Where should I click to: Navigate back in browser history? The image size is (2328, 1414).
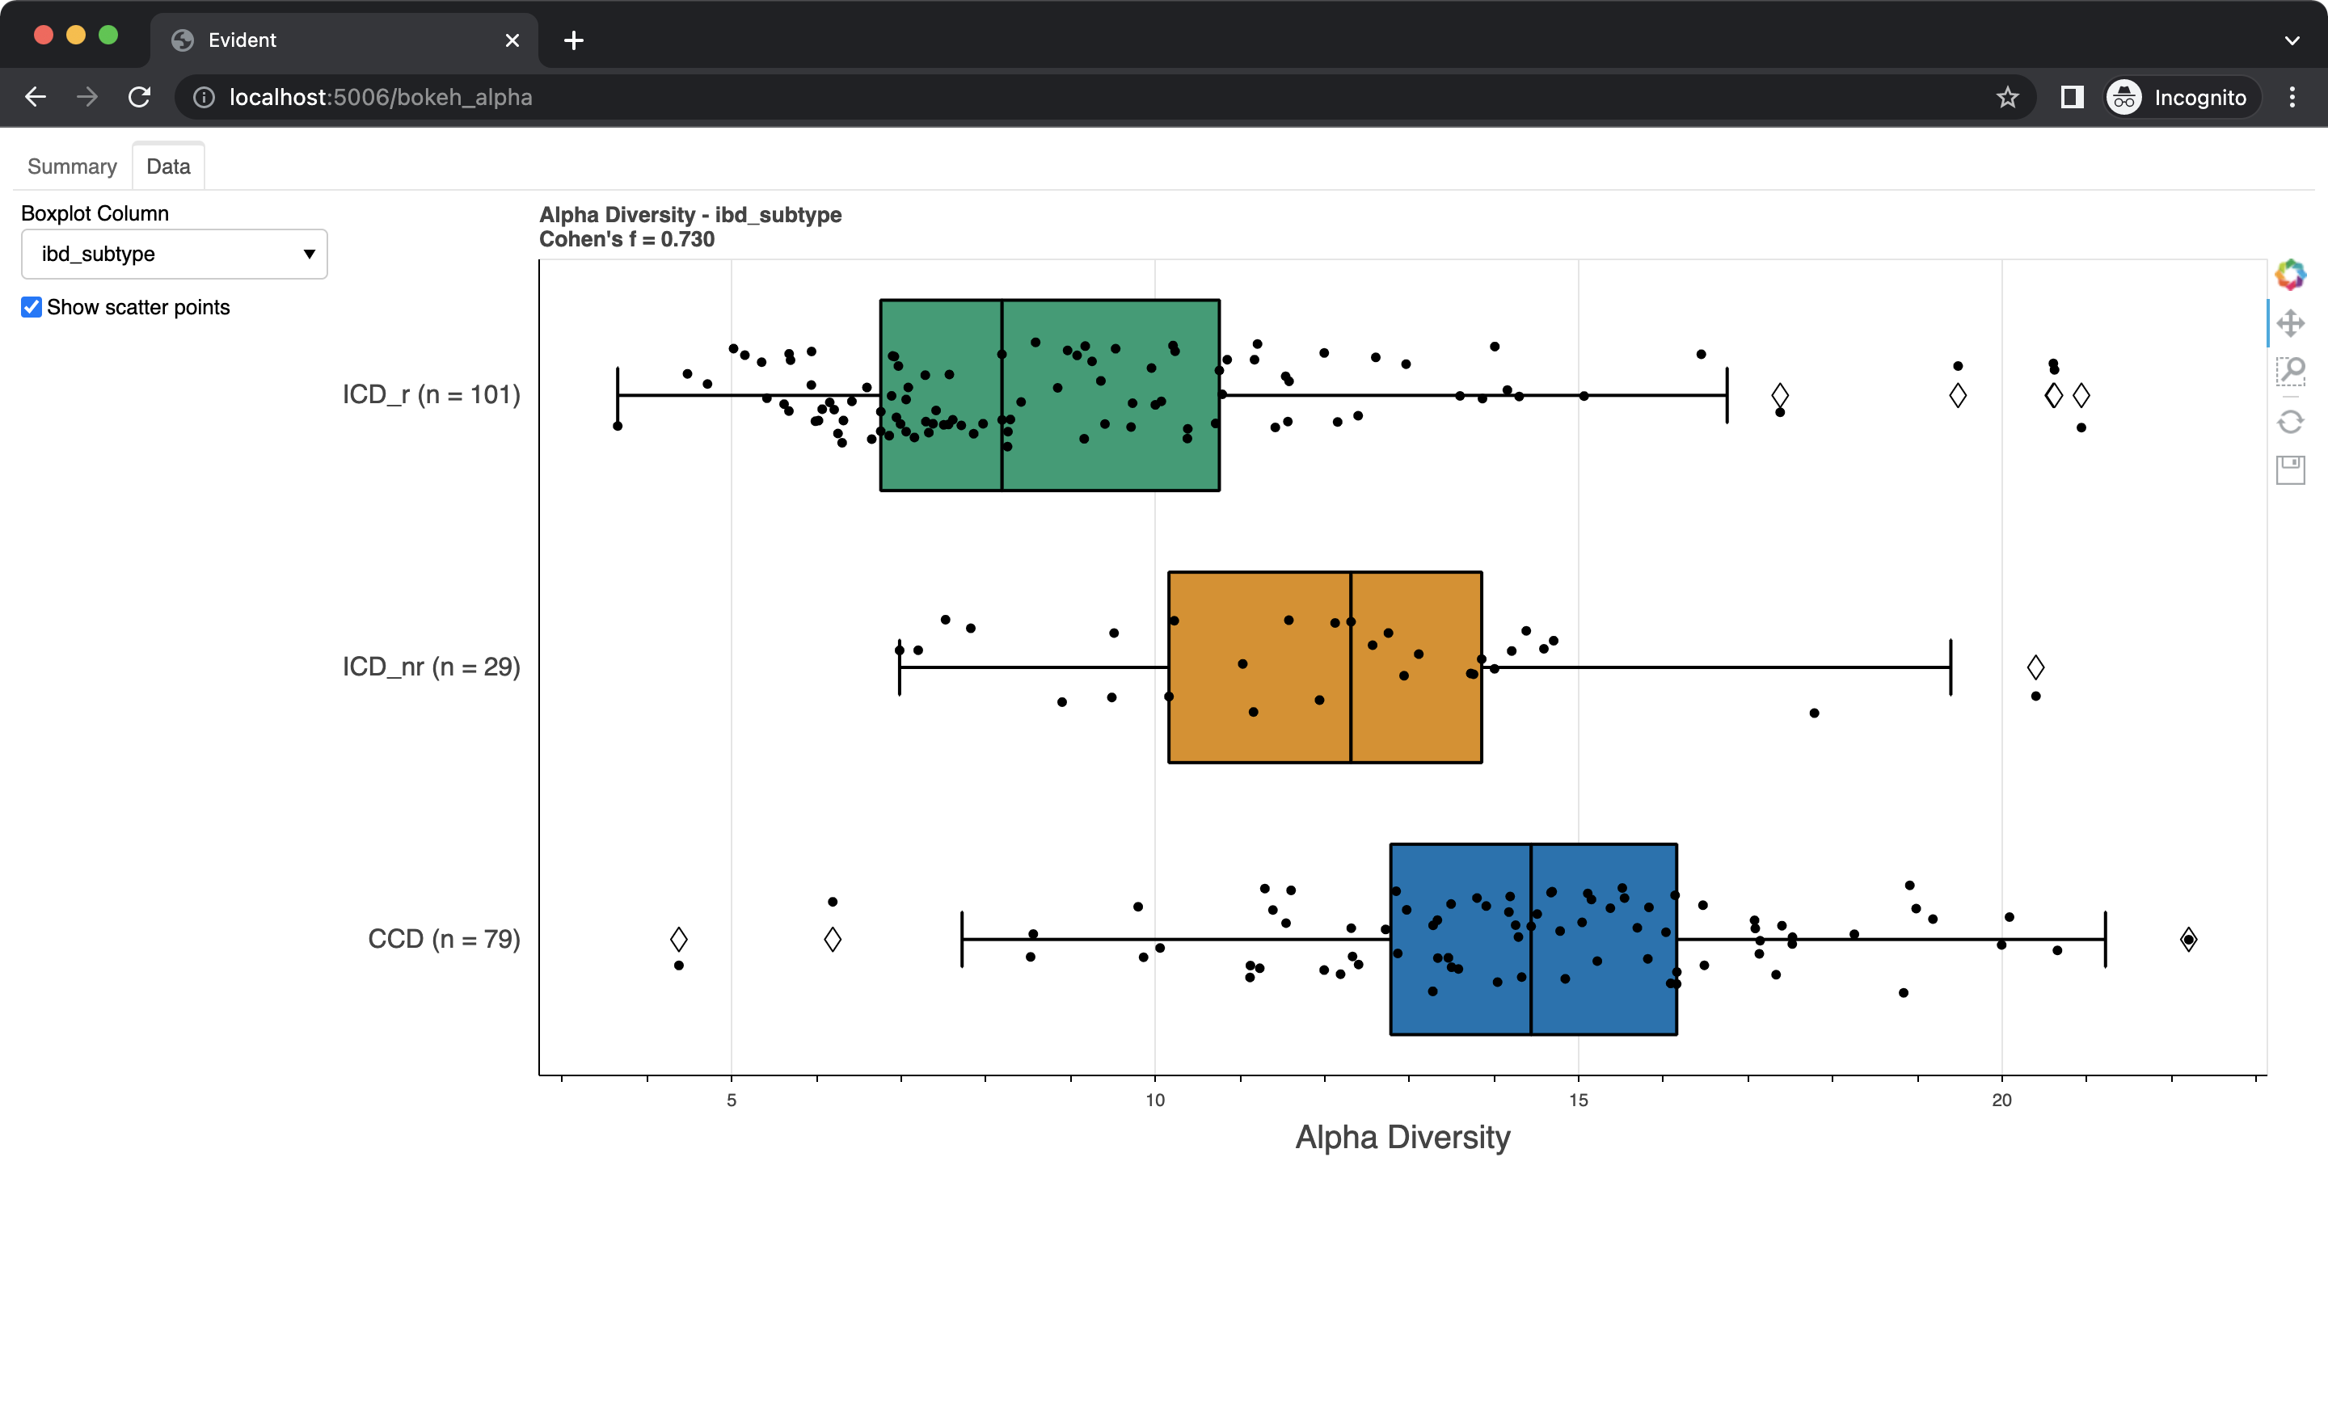[x=35, y=96]
